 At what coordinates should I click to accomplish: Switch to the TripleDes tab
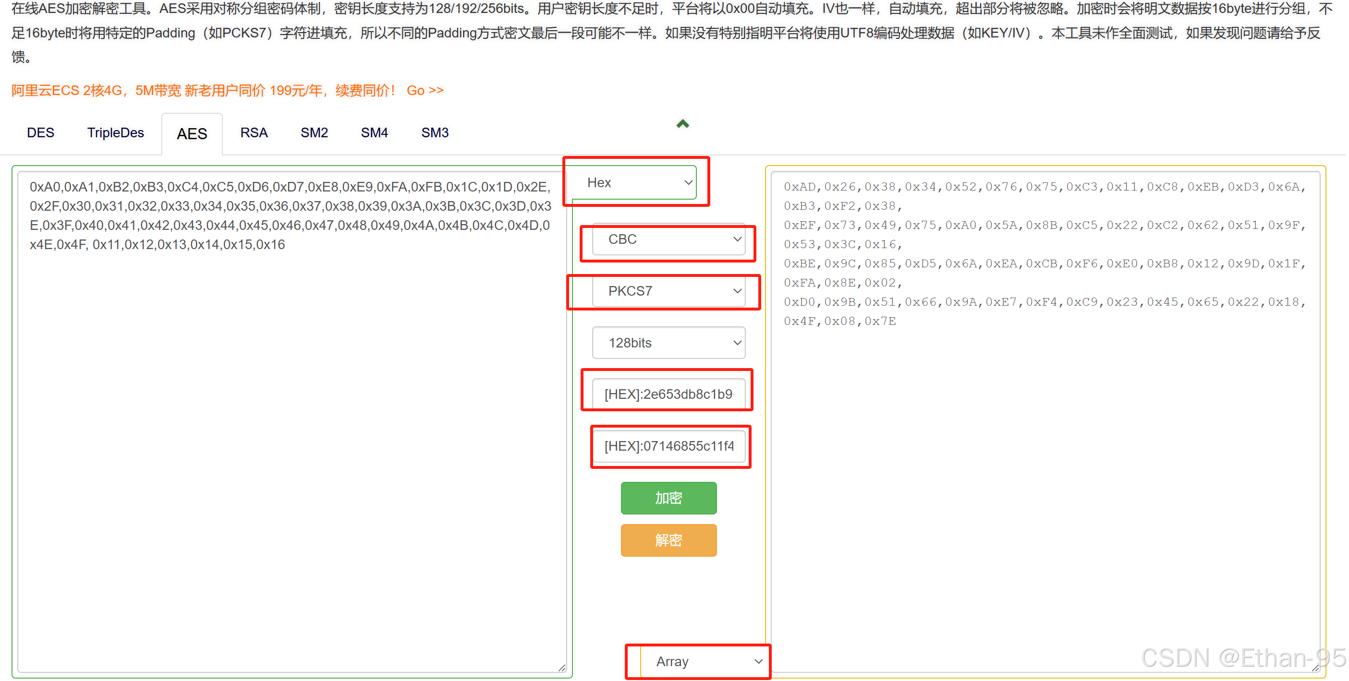point(115,132)
